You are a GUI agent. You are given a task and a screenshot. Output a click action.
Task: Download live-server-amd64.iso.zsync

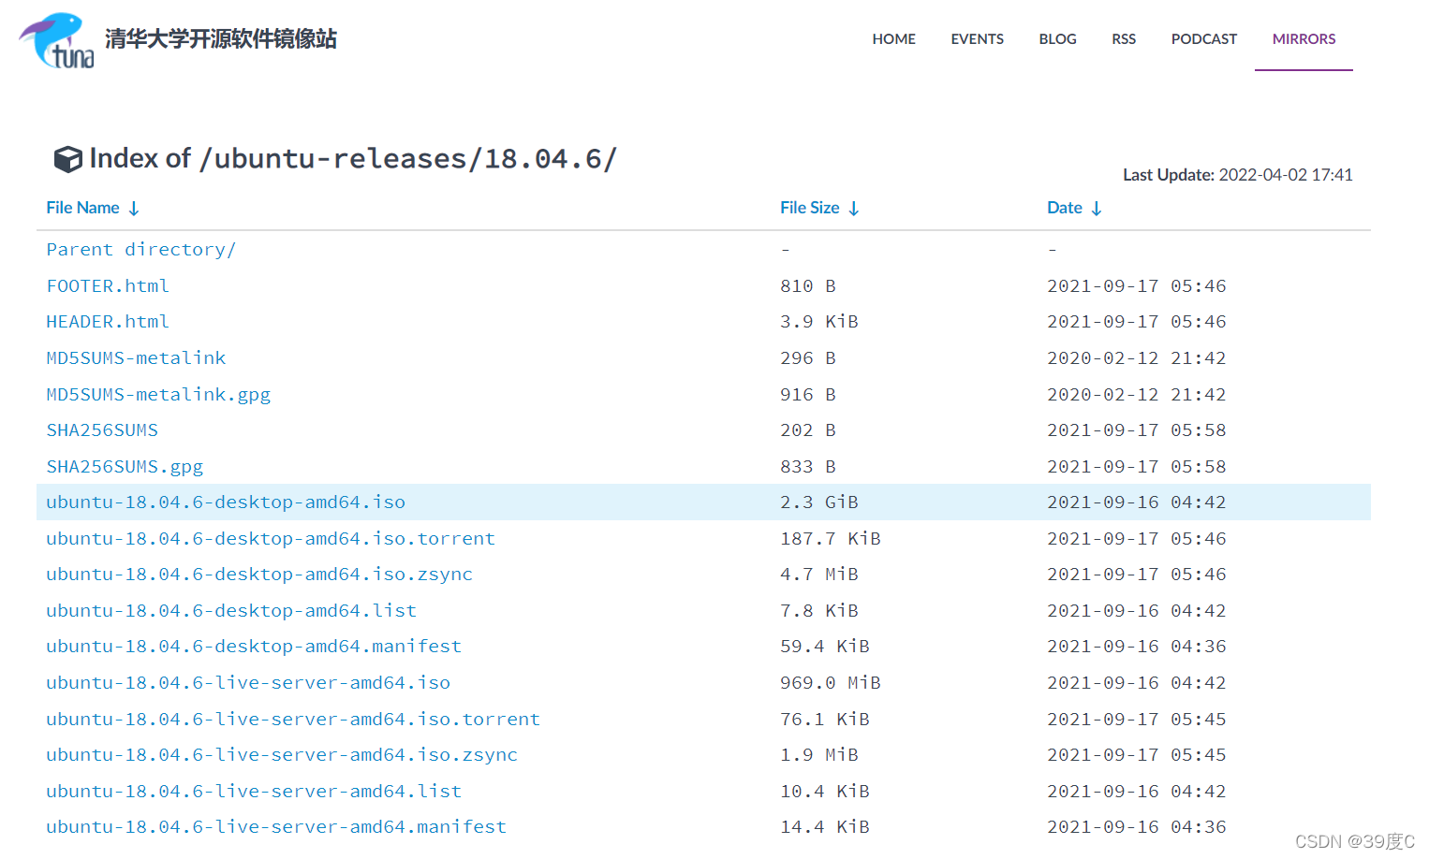pyautogui.click(x=282, y=755)
